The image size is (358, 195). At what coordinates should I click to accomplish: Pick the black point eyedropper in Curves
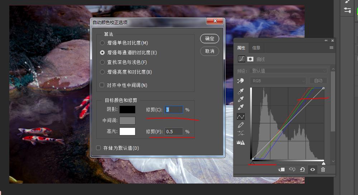click(241, 91)
